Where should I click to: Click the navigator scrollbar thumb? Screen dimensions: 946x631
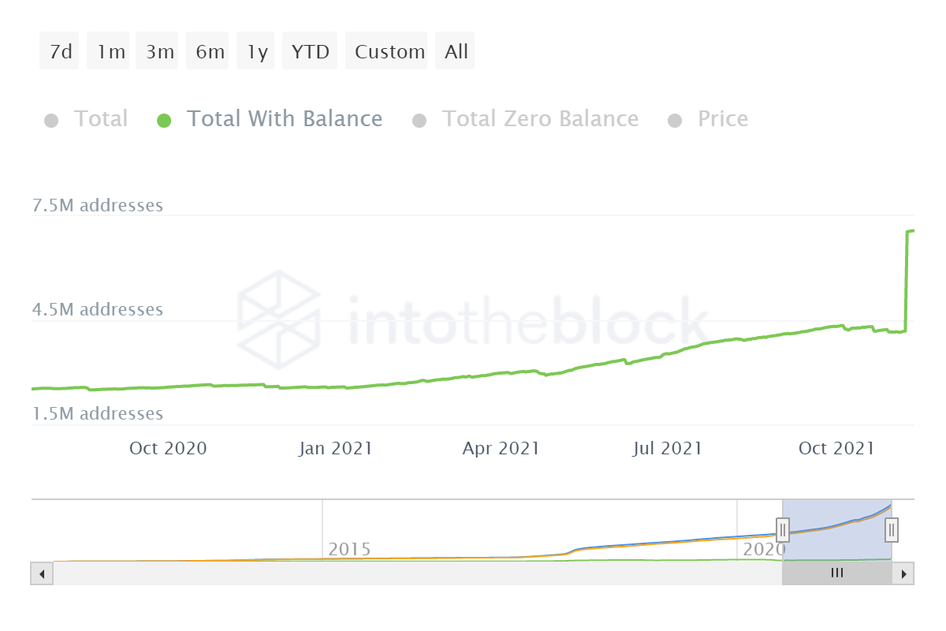tap(836, 573)
